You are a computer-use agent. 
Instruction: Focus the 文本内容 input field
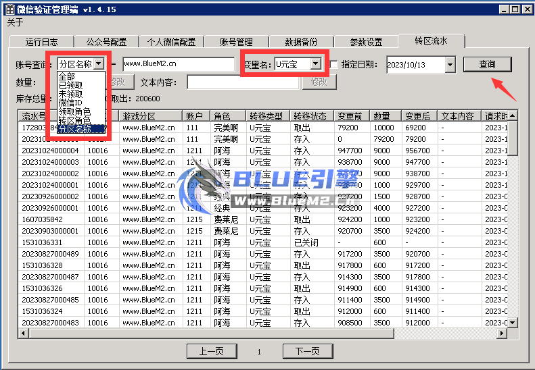click(x=243, y=82)
